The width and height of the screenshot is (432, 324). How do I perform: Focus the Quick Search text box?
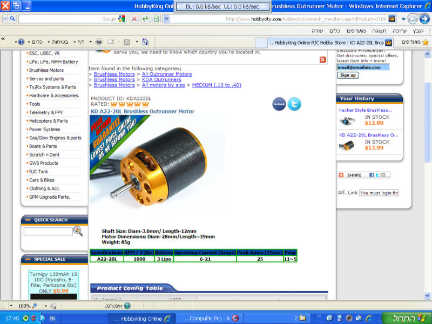click(48, 232)
